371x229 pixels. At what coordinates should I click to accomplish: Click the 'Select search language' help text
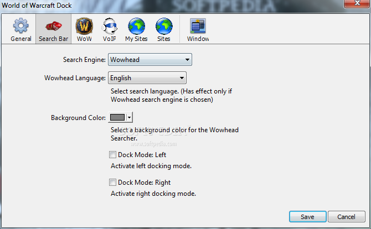(171, 95)
